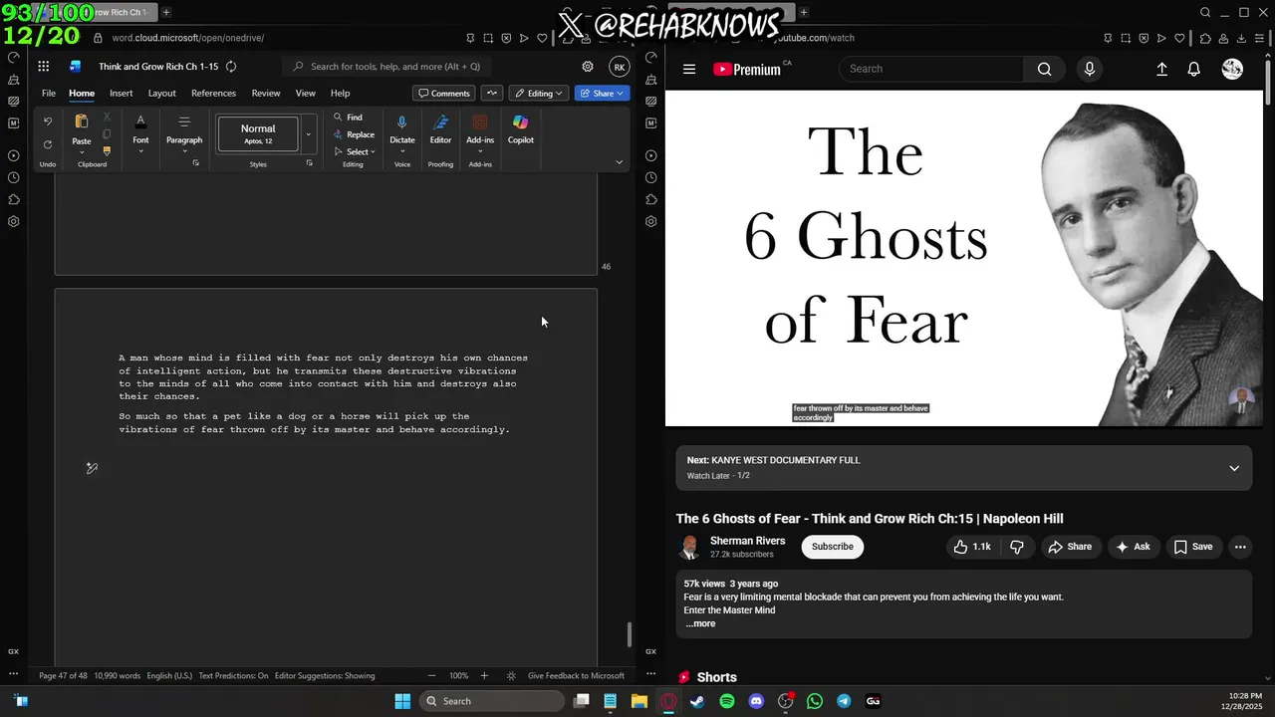Open the Editing mode dropdown
Image resolution: width=1275 pixels, height=717 pixels.
coord(539,93)
